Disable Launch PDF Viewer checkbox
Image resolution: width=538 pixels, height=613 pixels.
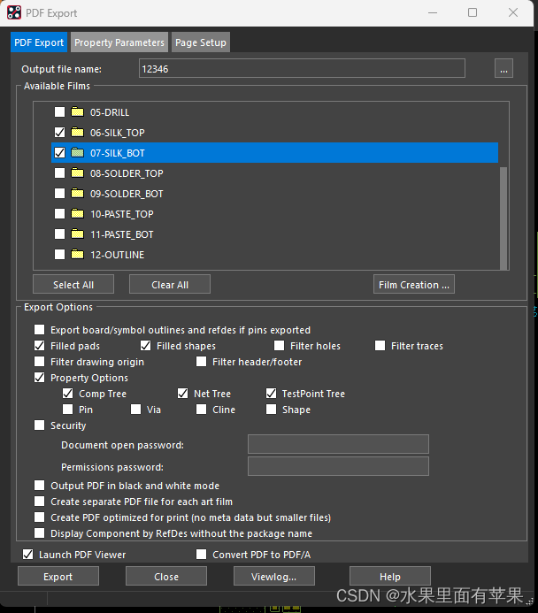click(x=27, y=555)
